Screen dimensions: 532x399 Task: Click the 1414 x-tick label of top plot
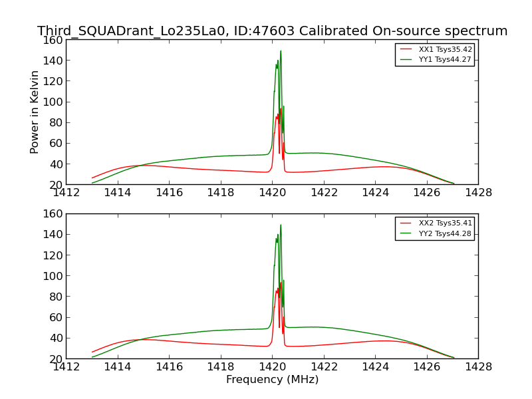118,193
